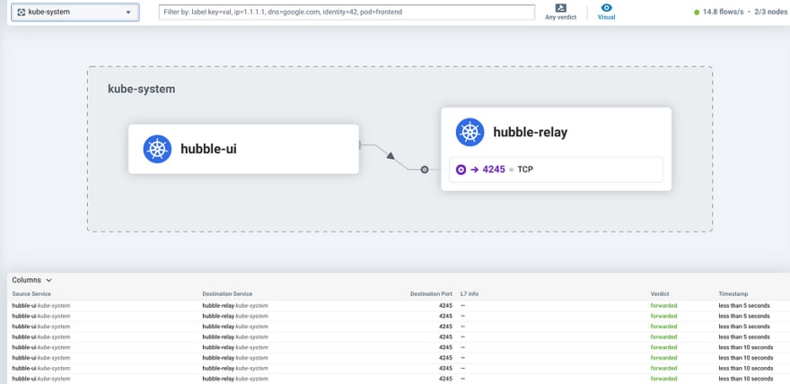Click the Source Service column header
Viewport: 790px width, 384px height.
click(31, 294)
